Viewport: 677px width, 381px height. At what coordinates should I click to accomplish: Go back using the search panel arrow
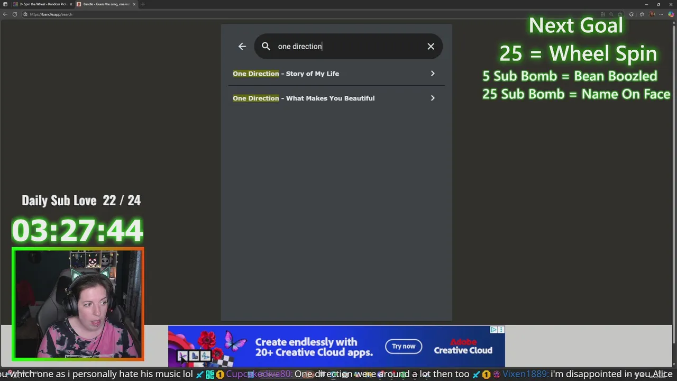click(242, 47)
